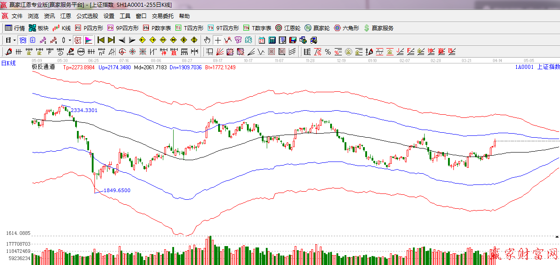Open the 江恩 menu in menu bar
Screen dimensions: 560x265
point(66,16)
